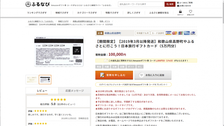Click review text 楽しみです。旅行するのが。
Viewport: 224px width, 126px height.
point(50,115)
